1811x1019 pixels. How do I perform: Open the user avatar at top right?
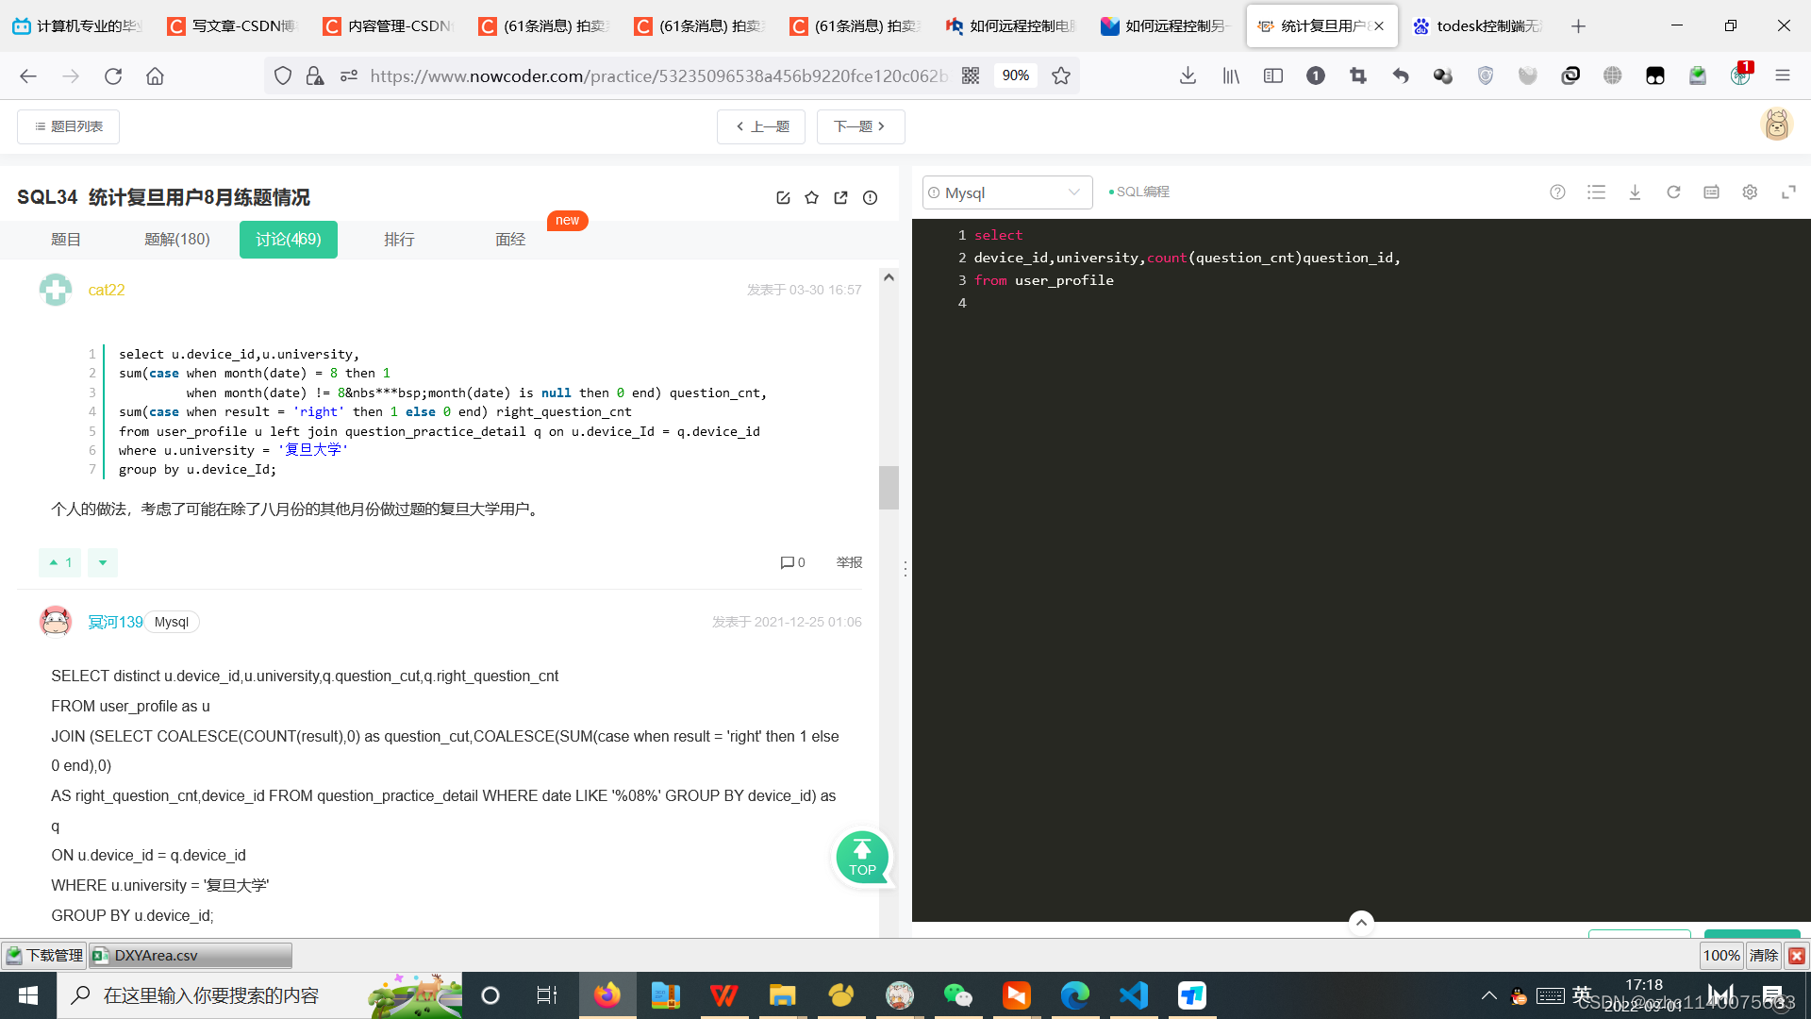[1777, 125]
